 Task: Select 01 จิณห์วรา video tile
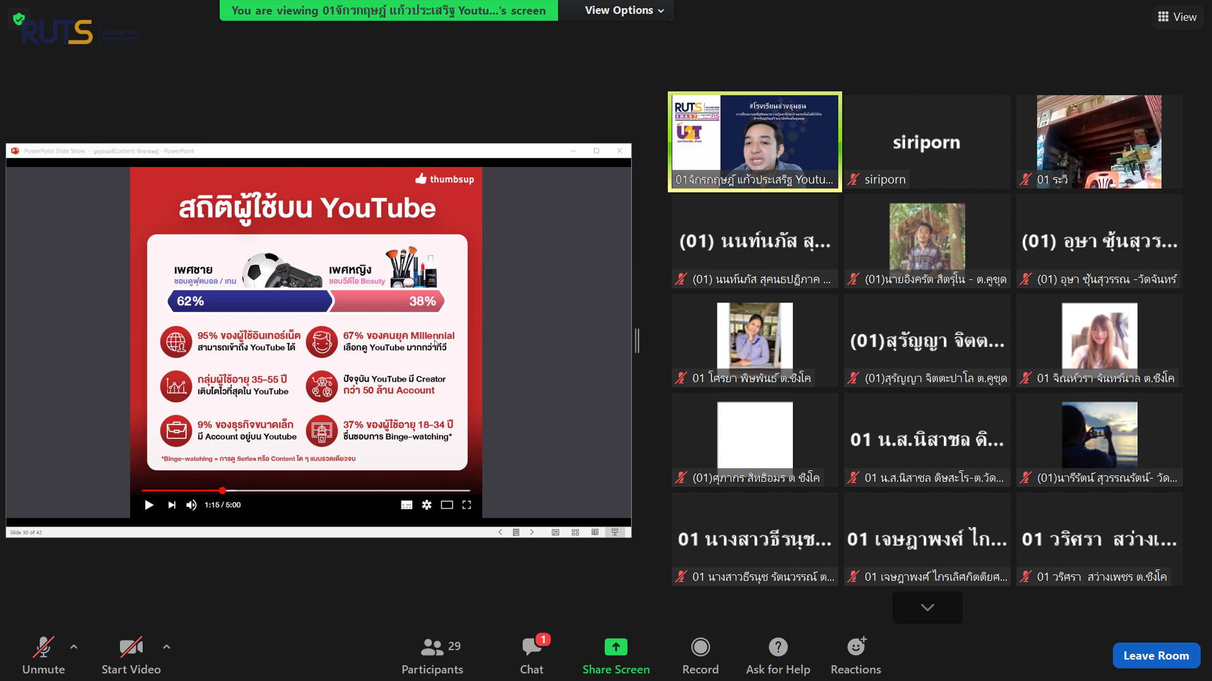(x=1099, y=340)
